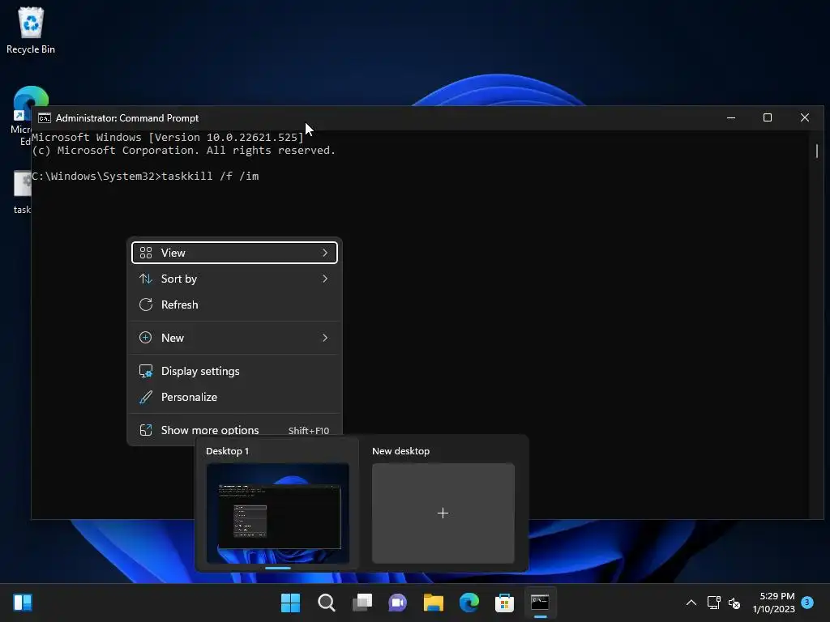
Task: Open File Explorer from taskbar
Action: tap(433, 603)
